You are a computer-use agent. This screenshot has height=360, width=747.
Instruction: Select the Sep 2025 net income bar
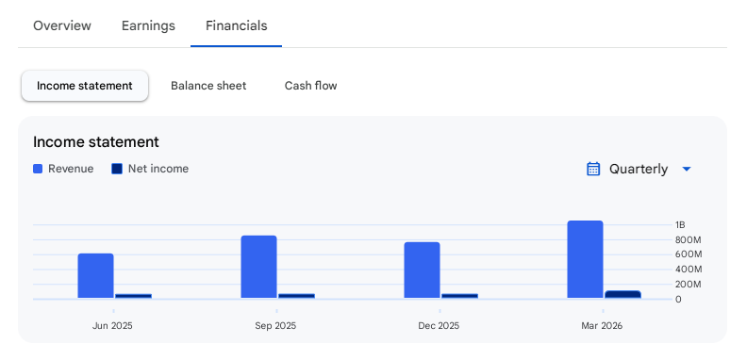coord(296,296)
